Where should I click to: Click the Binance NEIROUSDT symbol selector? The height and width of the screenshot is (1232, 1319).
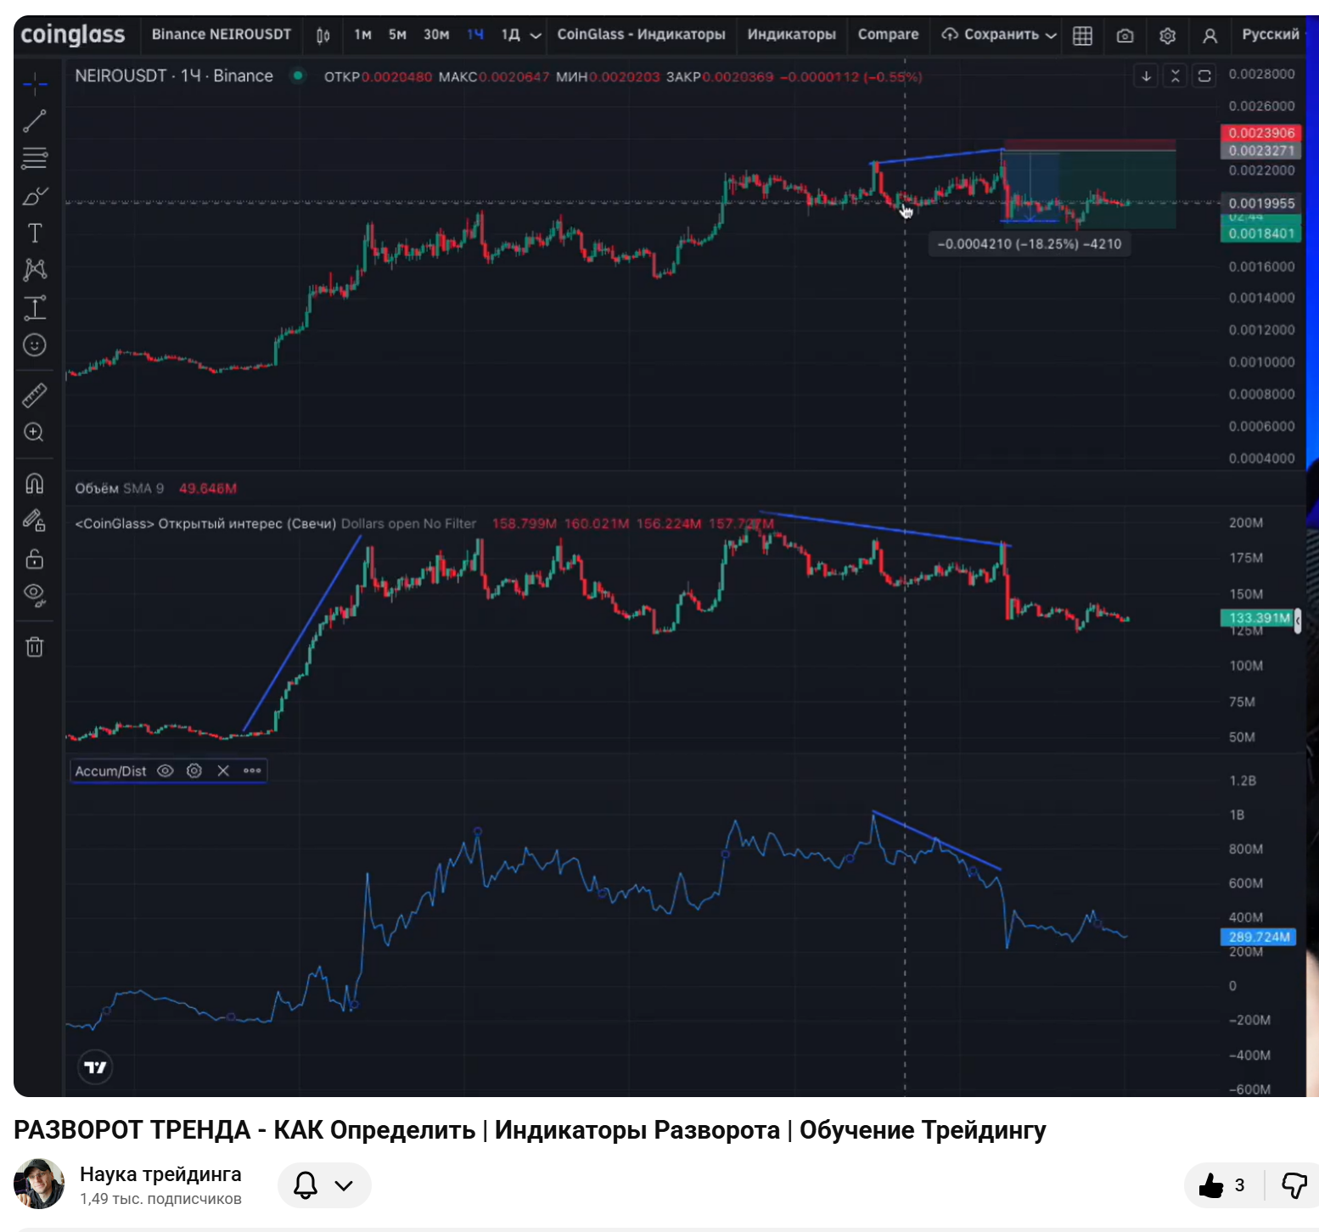(221, 35)
